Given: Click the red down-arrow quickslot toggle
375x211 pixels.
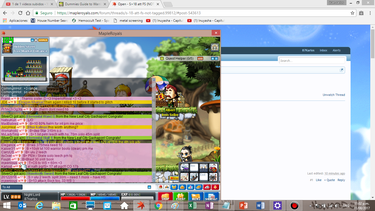Looking at the screenshot, I should 215,187.
